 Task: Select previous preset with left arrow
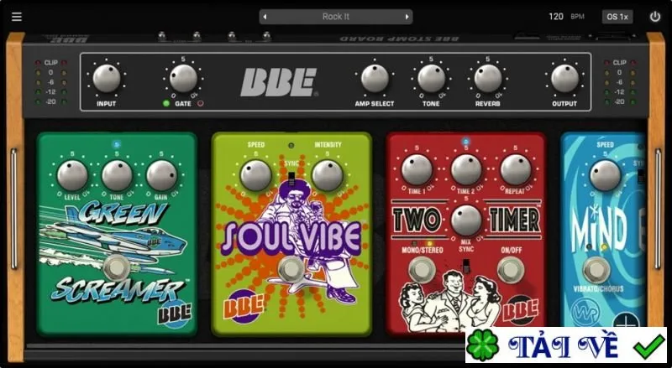tap(265, 17)
